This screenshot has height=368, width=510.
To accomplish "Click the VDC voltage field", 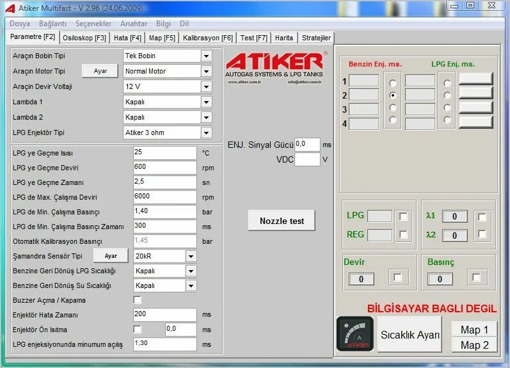I will click(x=307, y=159).
